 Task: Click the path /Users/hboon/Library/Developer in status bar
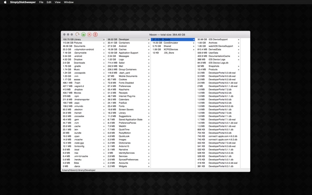coord(79,170)
